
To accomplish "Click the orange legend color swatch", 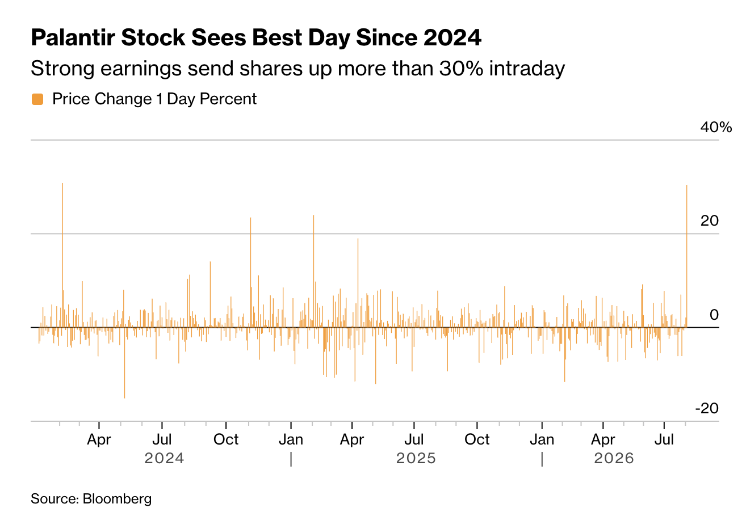I will [x=37, y=99].
